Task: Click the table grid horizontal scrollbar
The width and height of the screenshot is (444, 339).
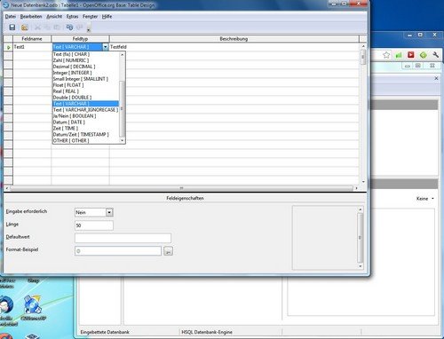Action: point(181,188)
